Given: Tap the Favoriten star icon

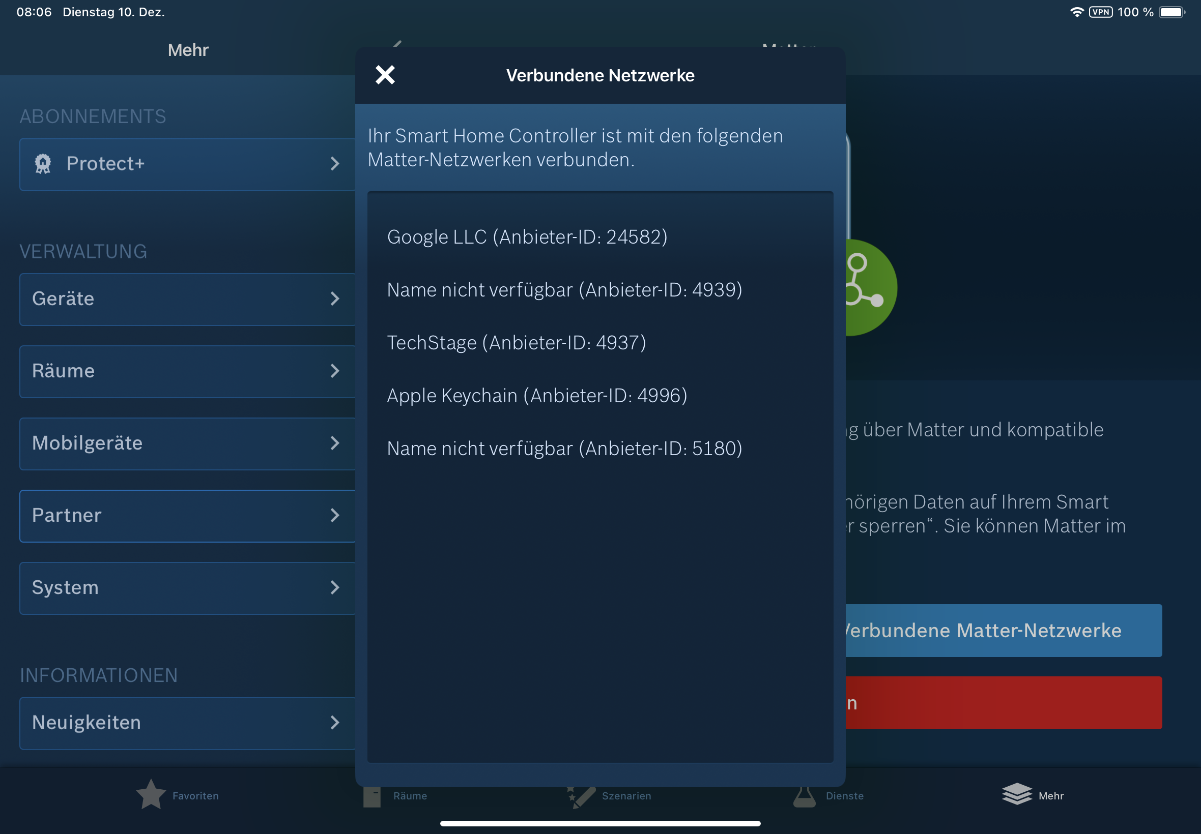Looking at the screenshot, I should (x=151, y=794).
